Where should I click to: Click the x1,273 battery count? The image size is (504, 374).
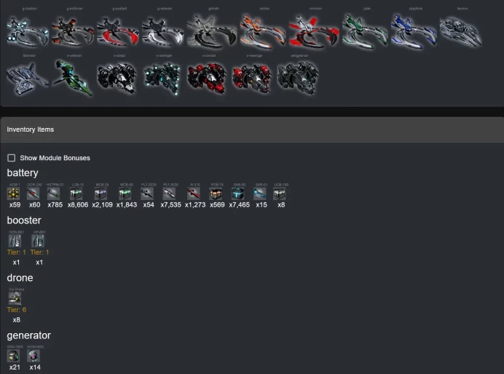[195, 204]
